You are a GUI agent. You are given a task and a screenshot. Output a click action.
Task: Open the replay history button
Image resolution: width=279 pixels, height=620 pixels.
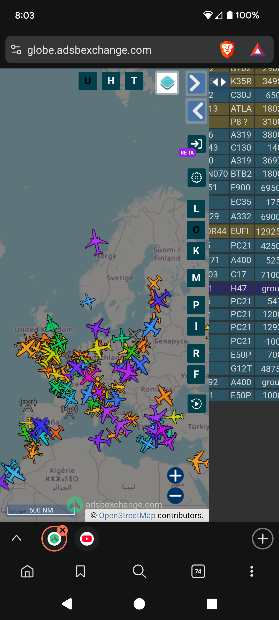click(197, 404)
